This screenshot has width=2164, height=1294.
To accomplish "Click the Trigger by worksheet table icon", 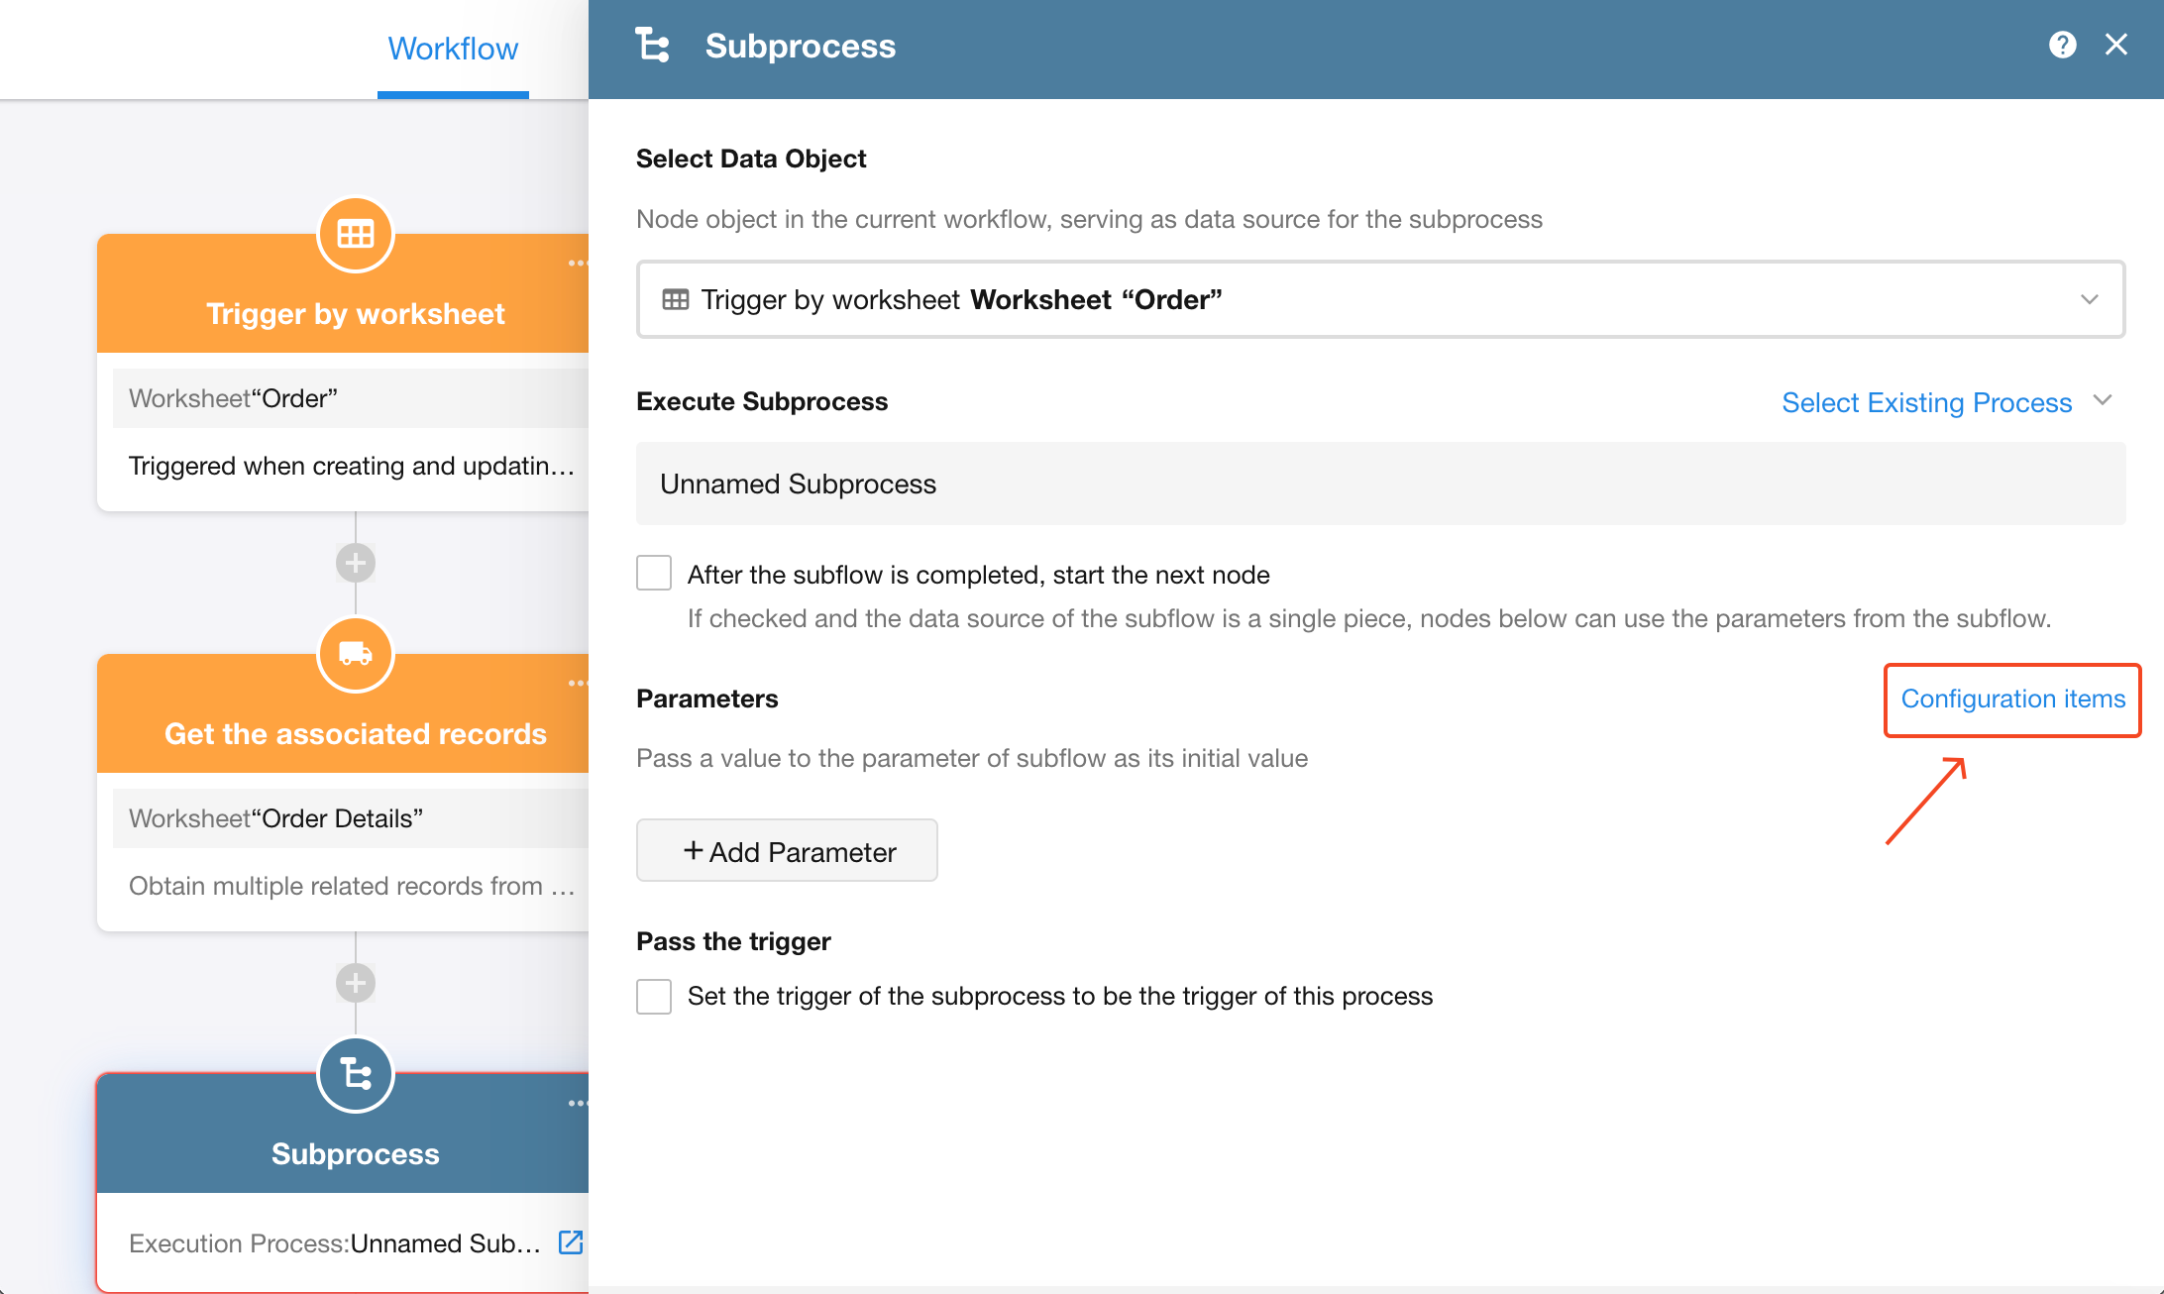I will (356, 235).
